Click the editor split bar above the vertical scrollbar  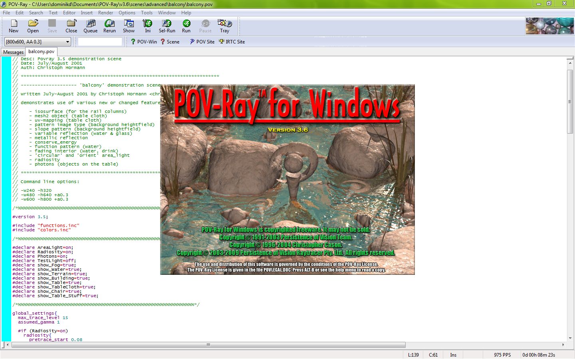coord(570,58)
